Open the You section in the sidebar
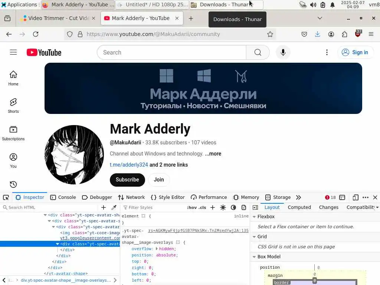The height and width of the screenshot is (285, 380). [13, 160]
